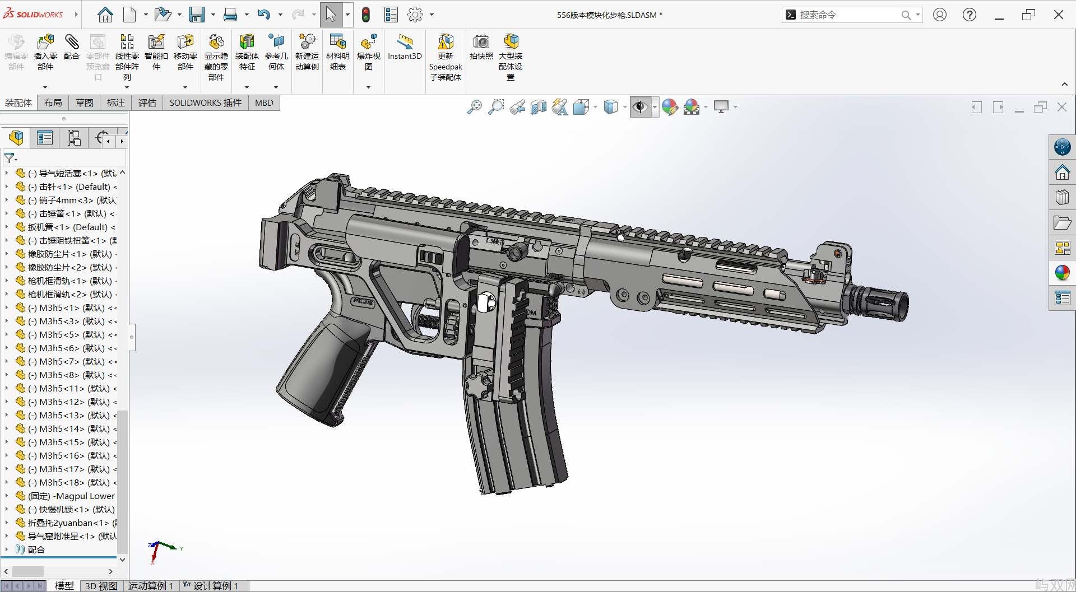The height and width of the screenshot is (592, 1076).
Task: Click the 运动算例 1 bottom tab
Action: 150,586
